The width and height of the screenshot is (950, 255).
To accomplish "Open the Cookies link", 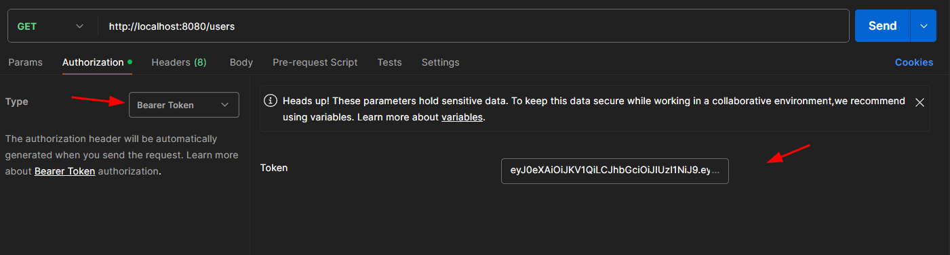I will click(914, 62).
